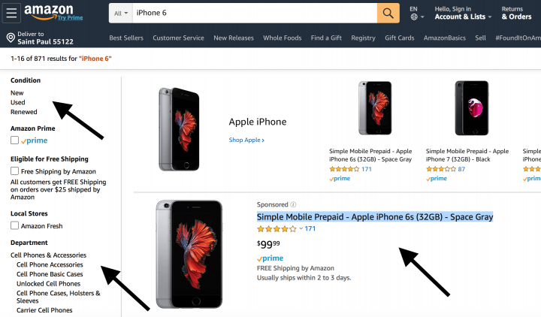Filter by Renewed condition
This screenshot has width=541, height=317.
click(x=23, y=112)
